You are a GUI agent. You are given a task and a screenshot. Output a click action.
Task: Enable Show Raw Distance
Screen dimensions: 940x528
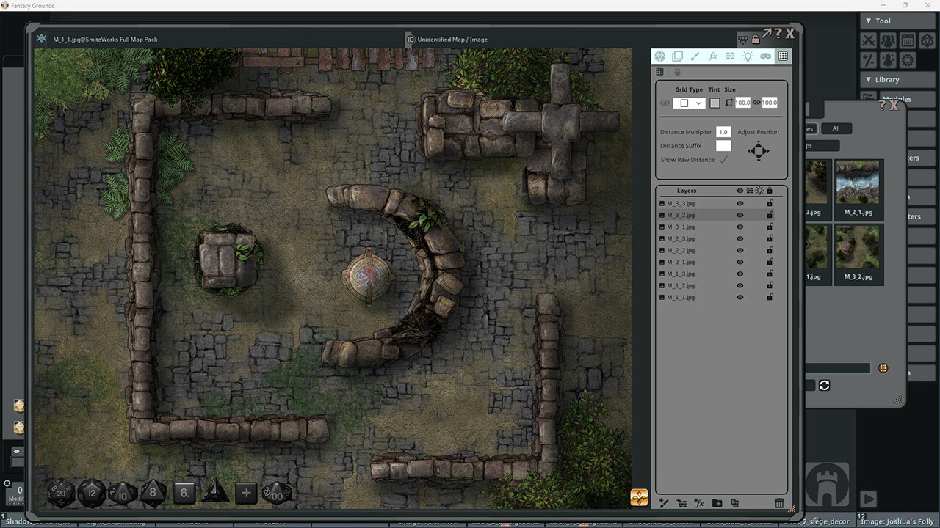[x=725, y=159]
